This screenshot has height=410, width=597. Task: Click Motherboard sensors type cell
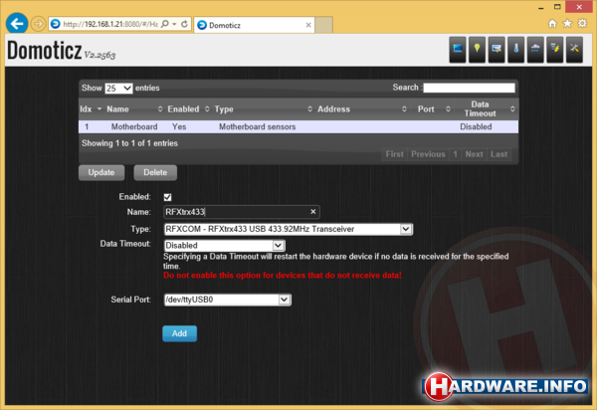coord(258,126)
